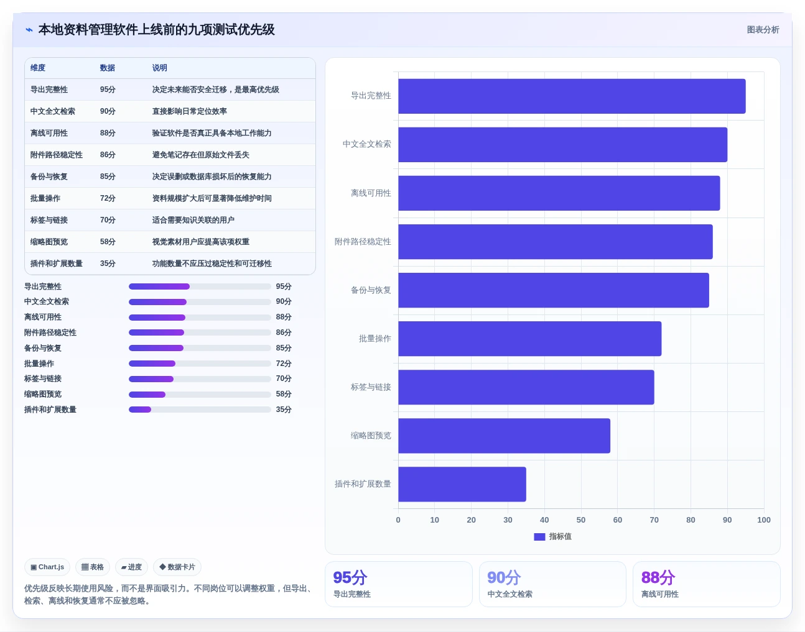This screenshot has width=805, height=632.
Task: Click the 95分 value in the table
Action: [x=108, y=89]
